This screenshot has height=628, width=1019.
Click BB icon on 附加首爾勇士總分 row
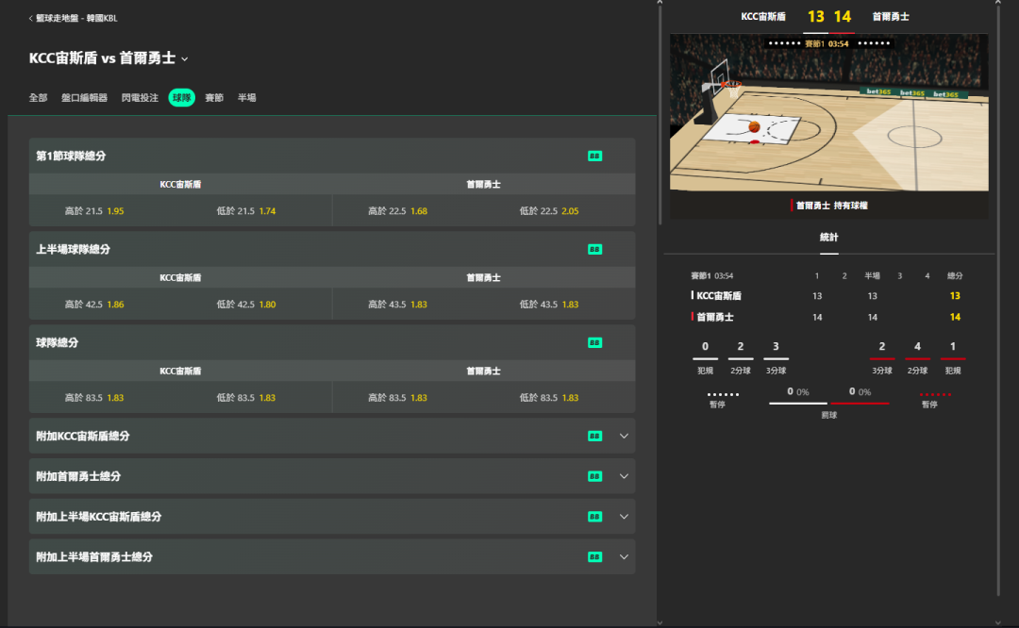click(594, 476)
